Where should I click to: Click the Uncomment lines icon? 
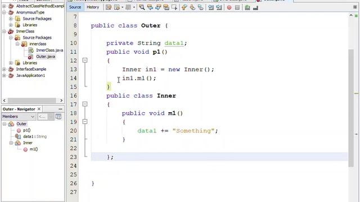255,8
